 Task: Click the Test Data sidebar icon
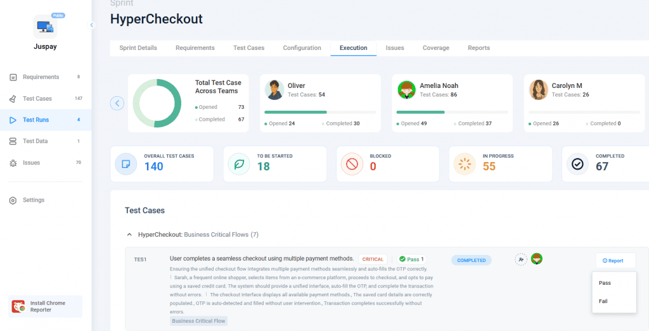pos(13,141)
